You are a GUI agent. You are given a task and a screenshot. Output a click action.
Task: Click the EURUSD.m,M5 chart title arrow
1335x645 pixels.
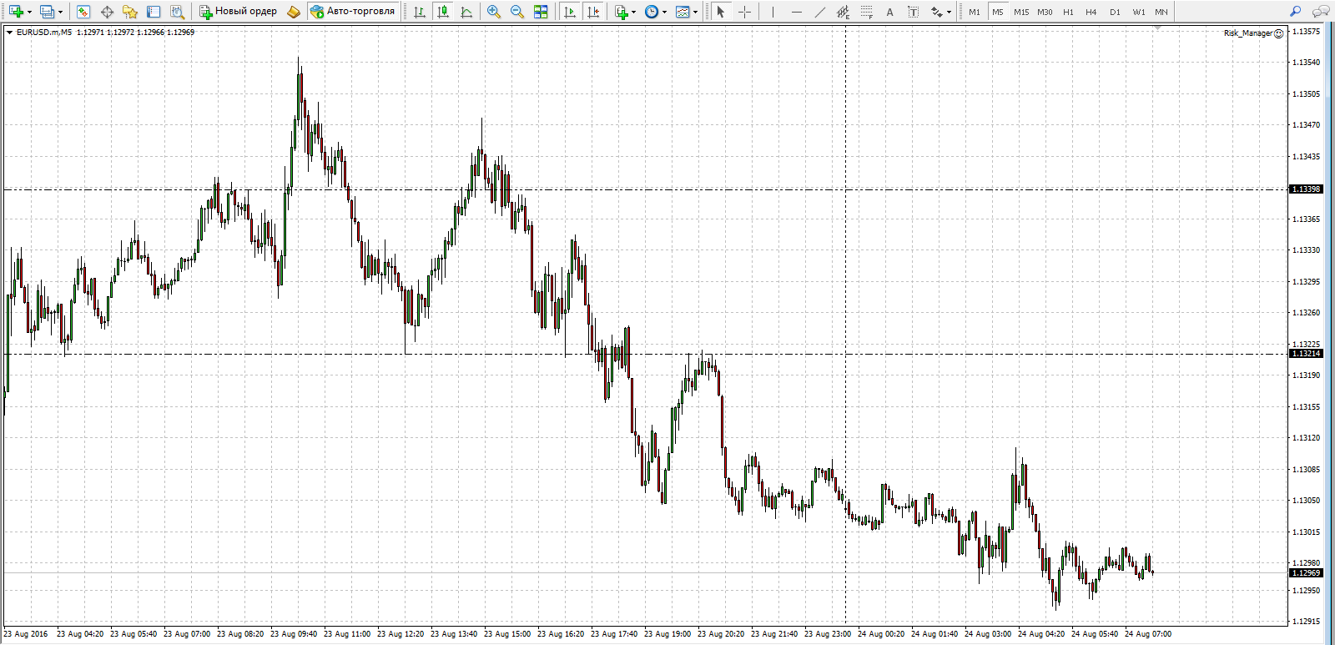coord(9,33)
